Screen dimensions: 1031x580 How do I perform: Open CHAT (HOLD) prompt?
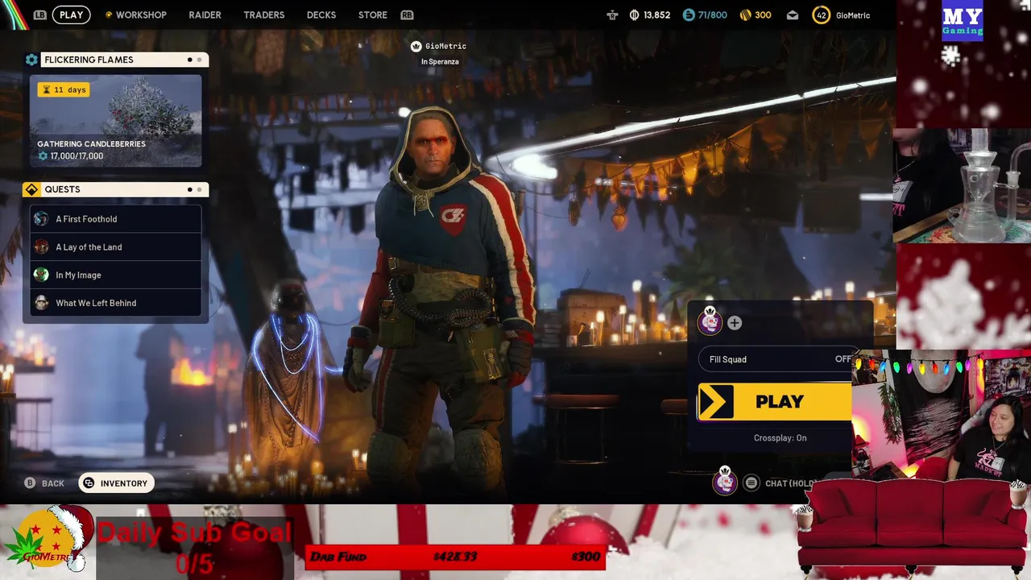[x=791, y=483]
